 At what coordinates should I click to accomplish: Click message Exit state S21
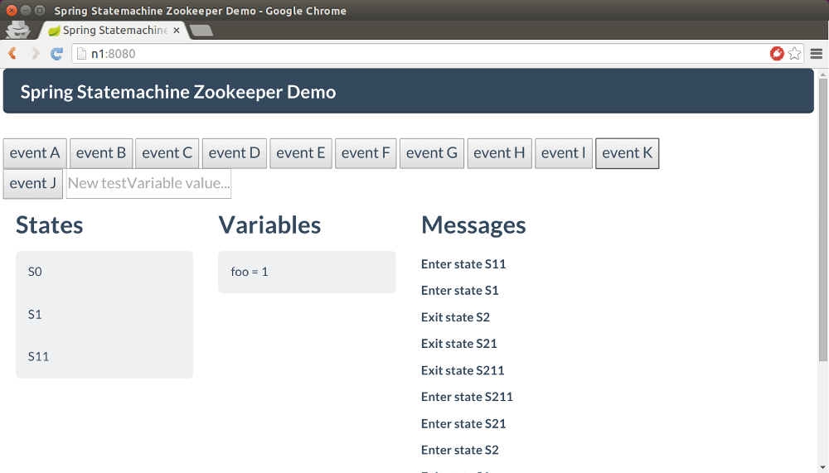(459, 344)
